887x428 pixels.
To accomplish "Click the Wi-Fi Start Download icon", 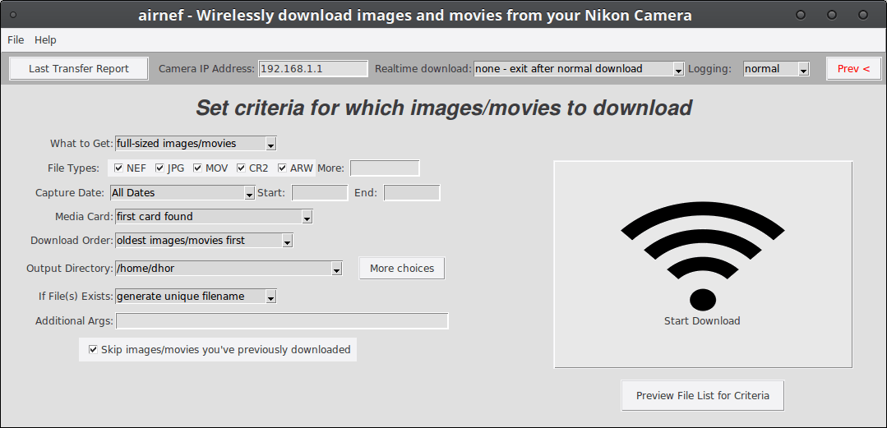I will point(703,264).
